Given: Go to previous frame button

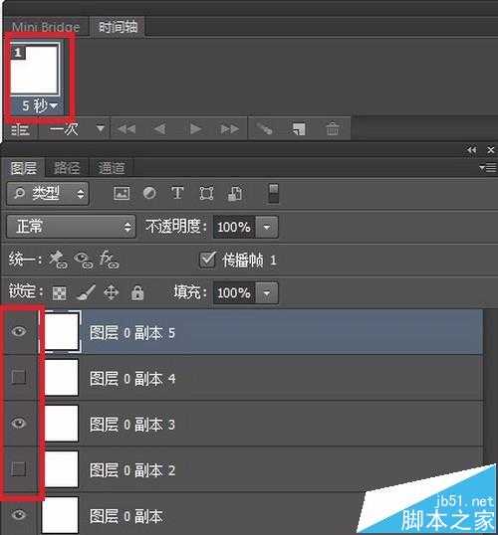Looking at the screenshot, I should pyautogui.click(x=159, y=129).
